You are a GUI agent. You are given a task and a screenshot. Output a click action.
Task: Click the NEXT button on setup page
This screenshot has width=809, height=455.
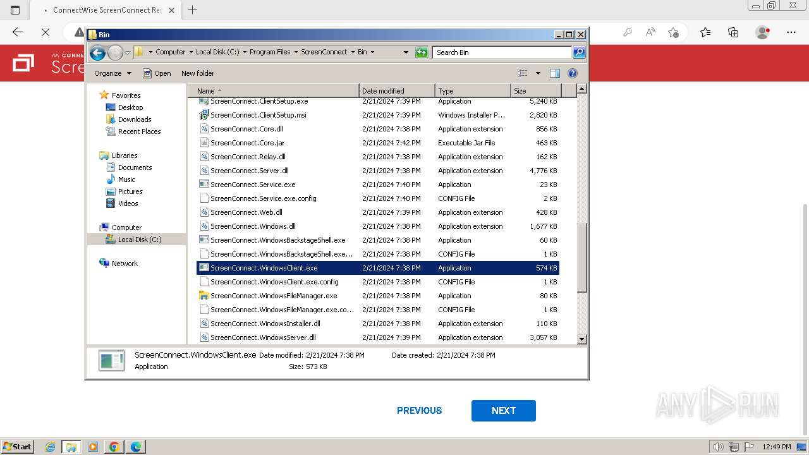point(504,411)
